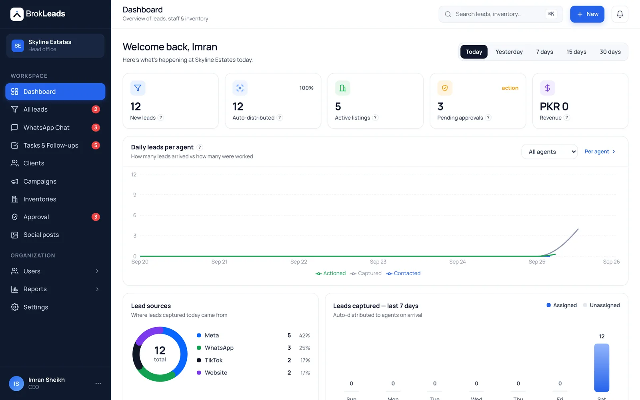
Task: Click the Website purple color dot
Action: tap(199, 373)
